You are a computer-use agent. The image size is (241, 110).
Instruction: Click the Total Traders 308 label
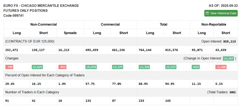[221, 92]
